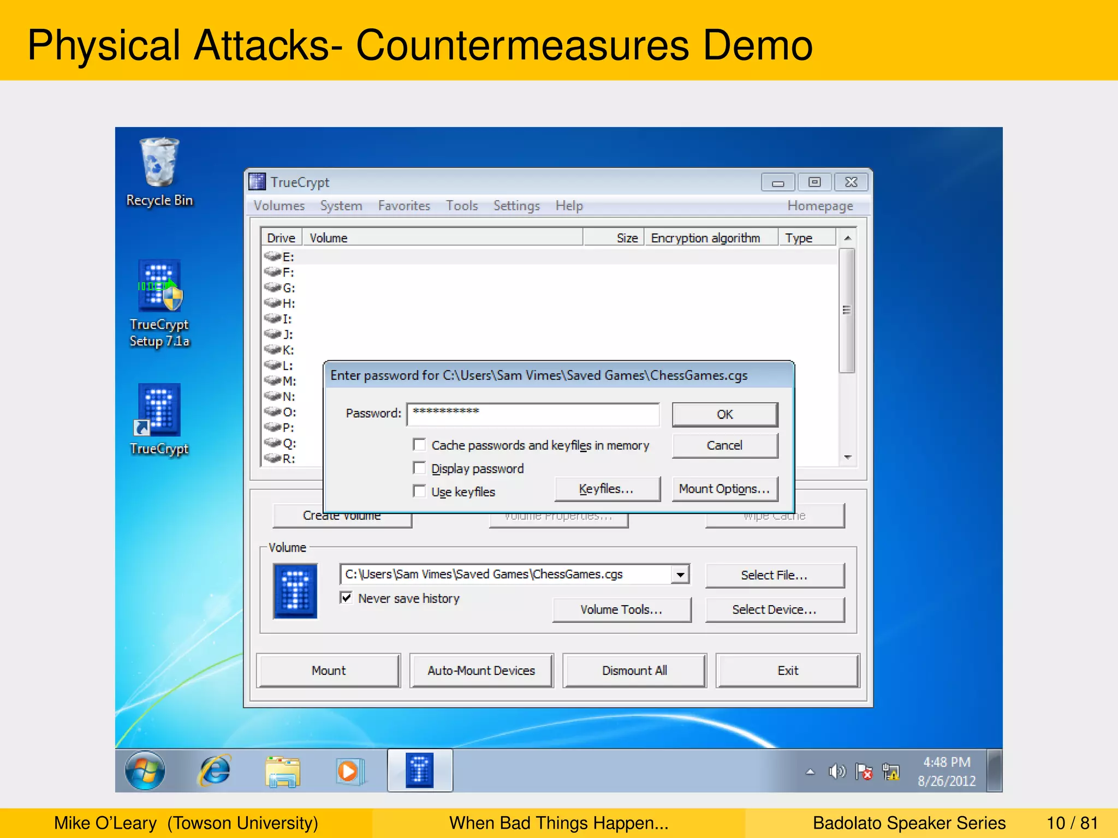Click the volume speaker tray icon
This screenshot has width=1118, height=838.
837,771
